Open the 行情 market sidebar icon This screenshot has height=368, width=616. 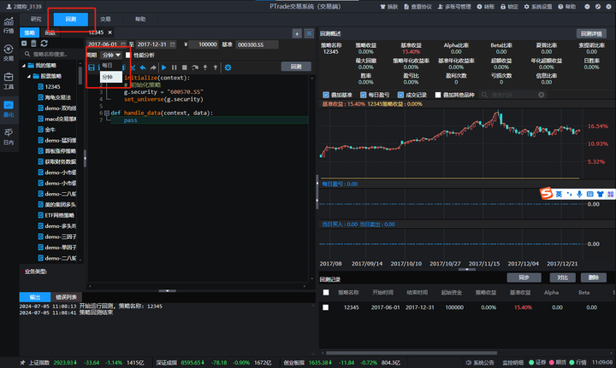click(x=8, y=24)
